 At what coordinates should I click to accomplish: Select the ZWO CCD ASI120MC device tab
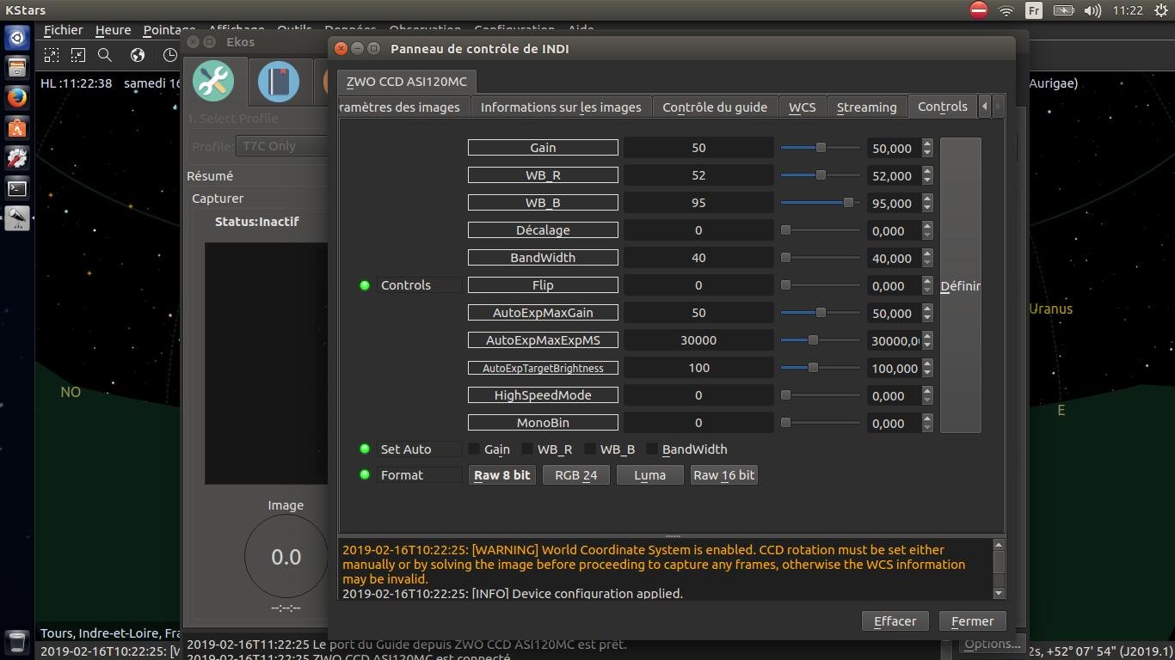coord(407,82)
